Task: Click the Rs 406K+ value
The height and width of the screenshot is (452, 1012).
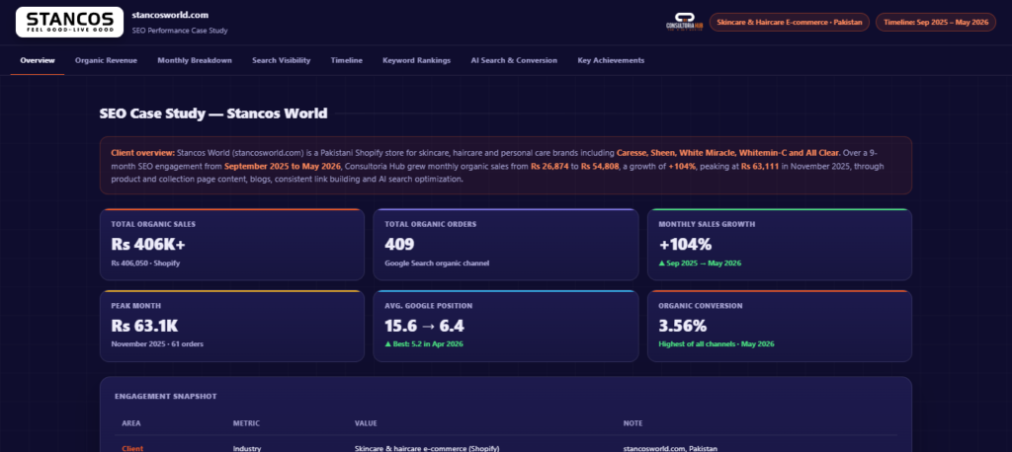Action: 148,245
